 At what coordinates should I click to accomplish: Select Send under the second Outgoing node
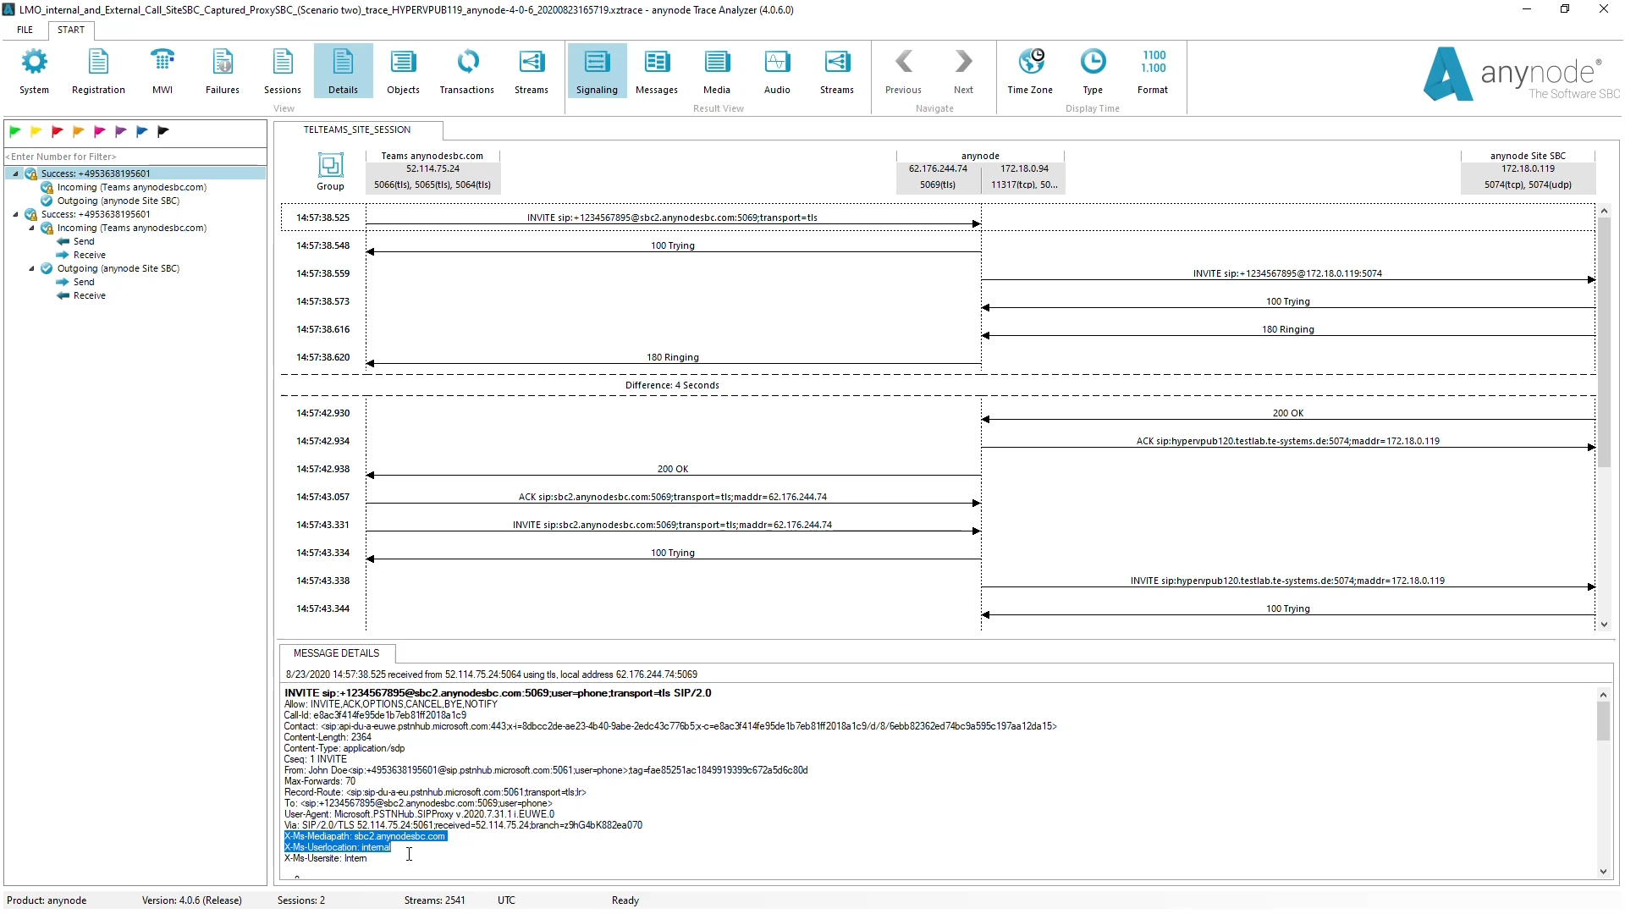coord(83,282)
